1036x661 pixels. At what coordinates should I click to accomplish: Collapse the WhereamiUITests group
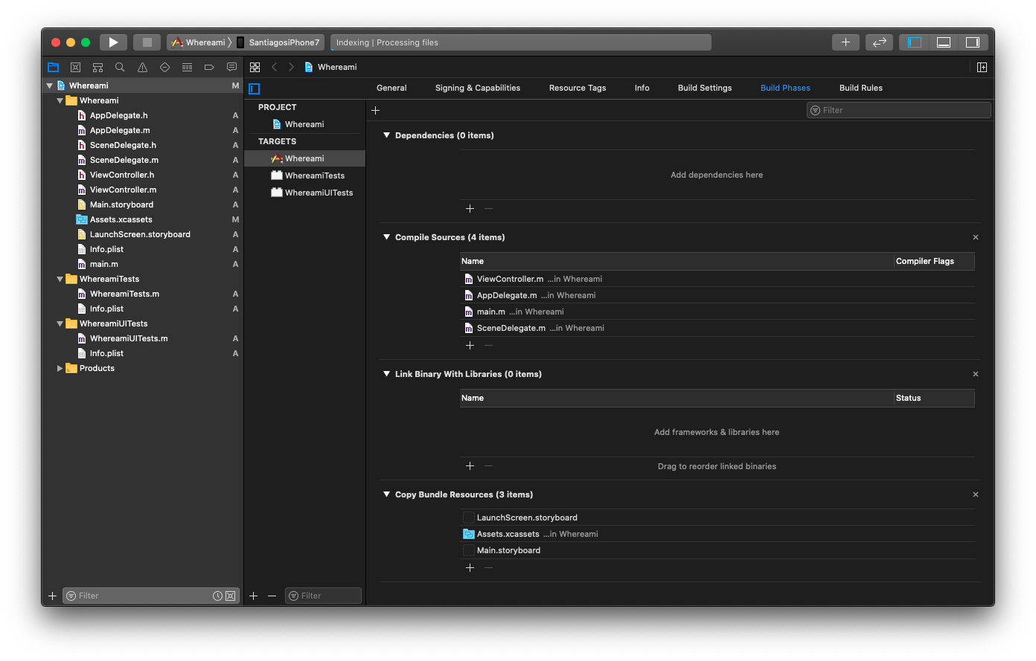click(x=60, y=323)
